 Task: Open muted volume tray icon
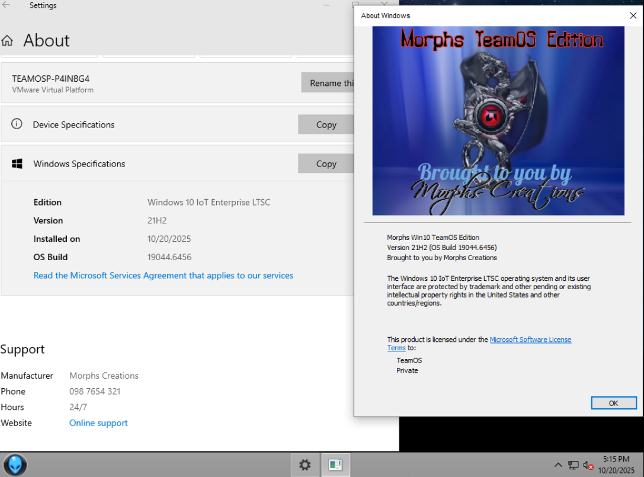[x=588, y=466]
